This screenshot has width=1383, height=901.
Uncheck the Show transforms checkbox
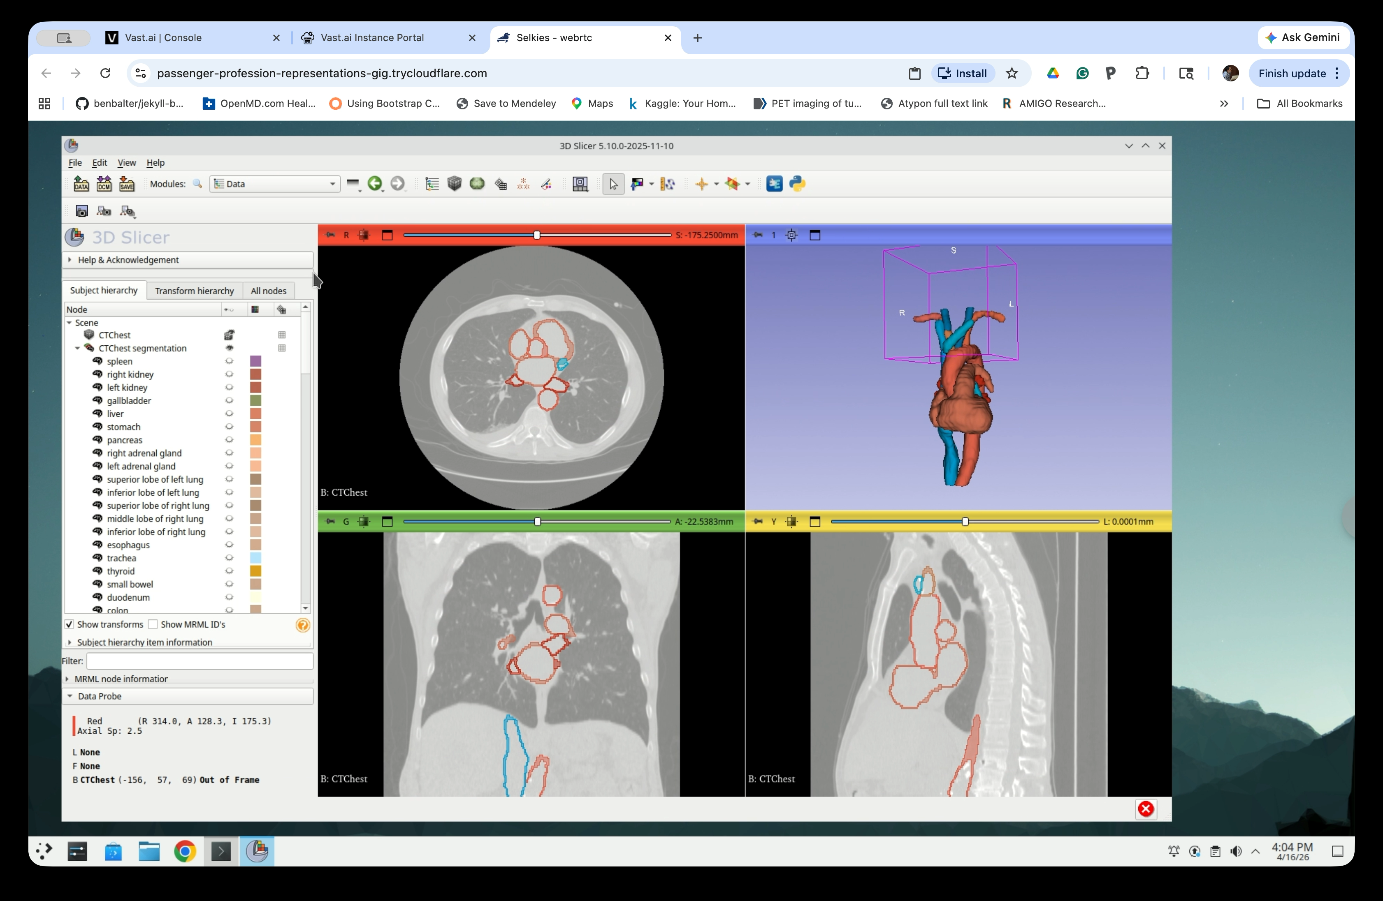[x=70, y=625]
